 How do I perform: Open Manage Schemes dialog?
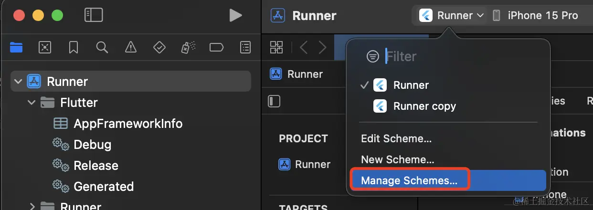409,180
